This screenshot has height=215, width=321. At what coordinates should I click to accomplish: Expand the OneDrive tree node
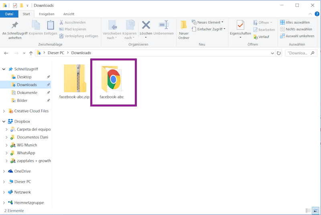coord(4,171)
